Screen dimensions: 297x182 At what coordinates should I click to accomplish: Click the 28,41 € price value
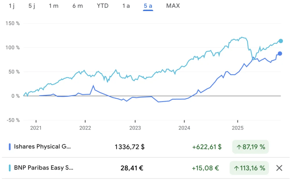[x=132, y=168]
